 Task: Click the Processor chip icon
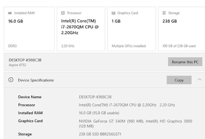click(63, 13)
